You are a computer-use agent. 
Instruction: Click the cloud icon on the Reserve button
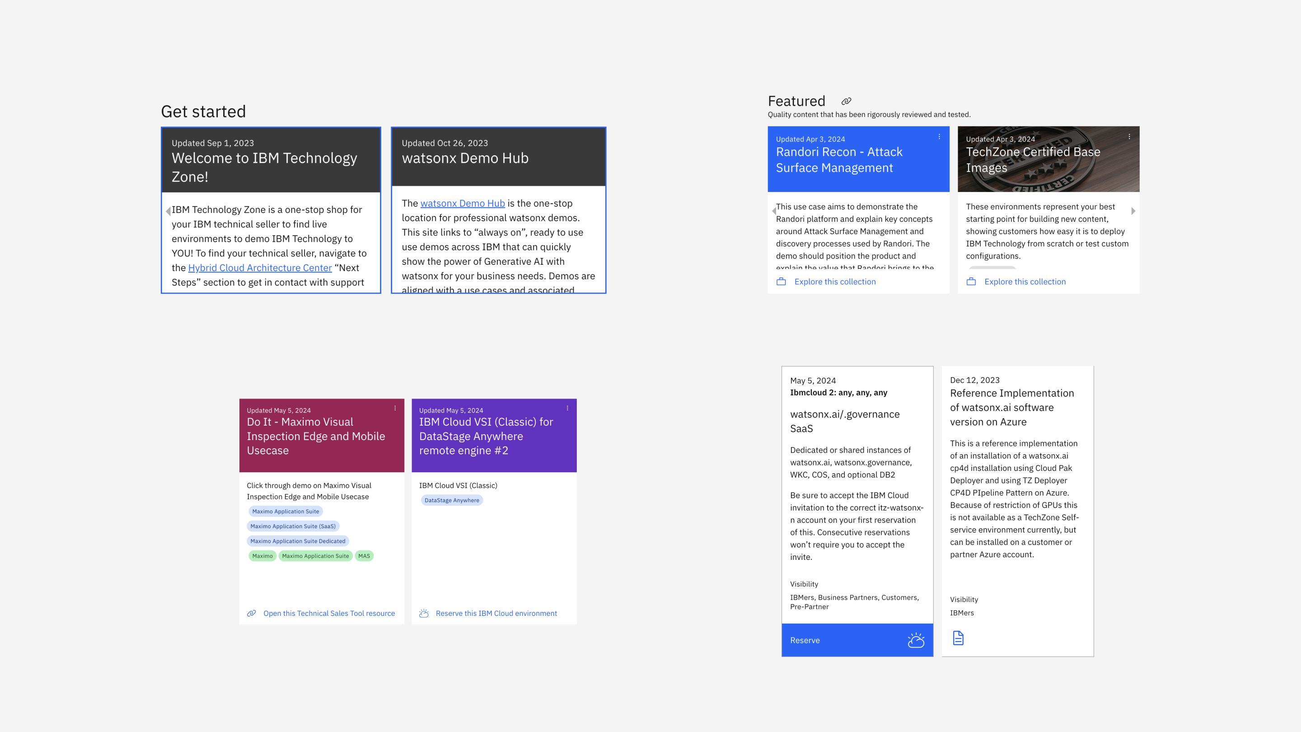(916, 640)
